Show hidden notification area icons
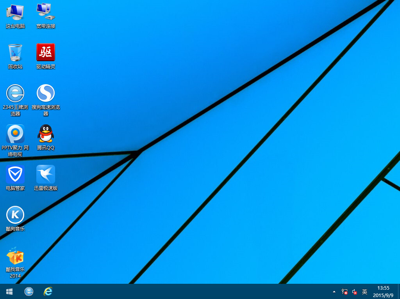400x299 pixels. point(334,291)
